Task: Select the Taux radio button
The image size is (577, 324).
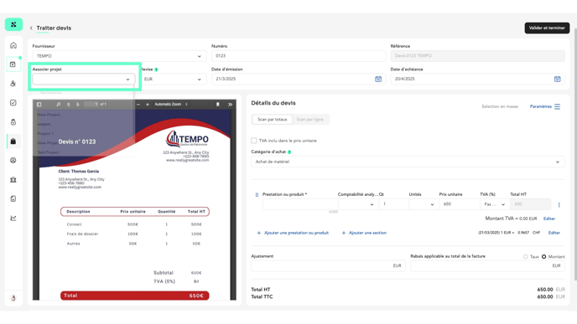Action: [526, 257]
